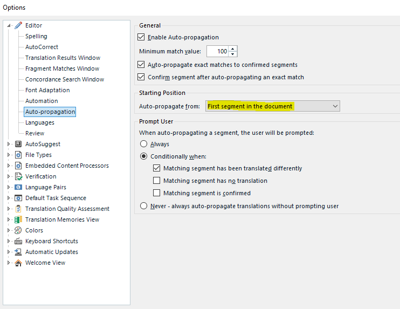Screen dimensions: 400x309
Task: Select Concordance Search Window in tree
Action: pyautogui.click(x=65, y=79)
